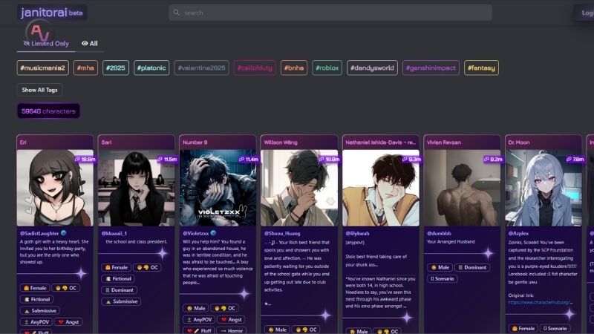Filter by the #2025 tag
594x334 pixels.
tap(116, 68)
